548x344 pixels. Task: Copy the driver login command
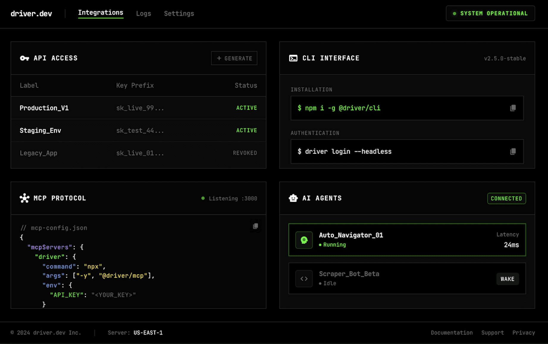pyautogui.click(x=513, y=152)
